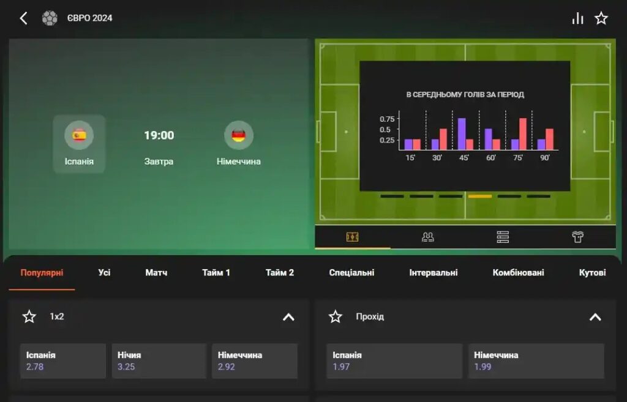This screenshot has width=627, height=402.
Task: Favorite the Прохід market with star
Action: 336,316
